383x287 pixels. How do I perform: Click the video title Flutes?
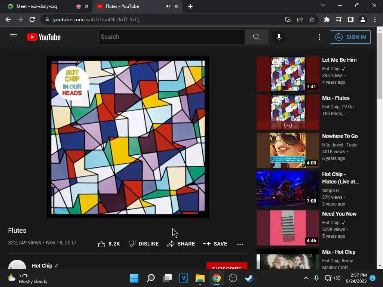coord(17,230)
